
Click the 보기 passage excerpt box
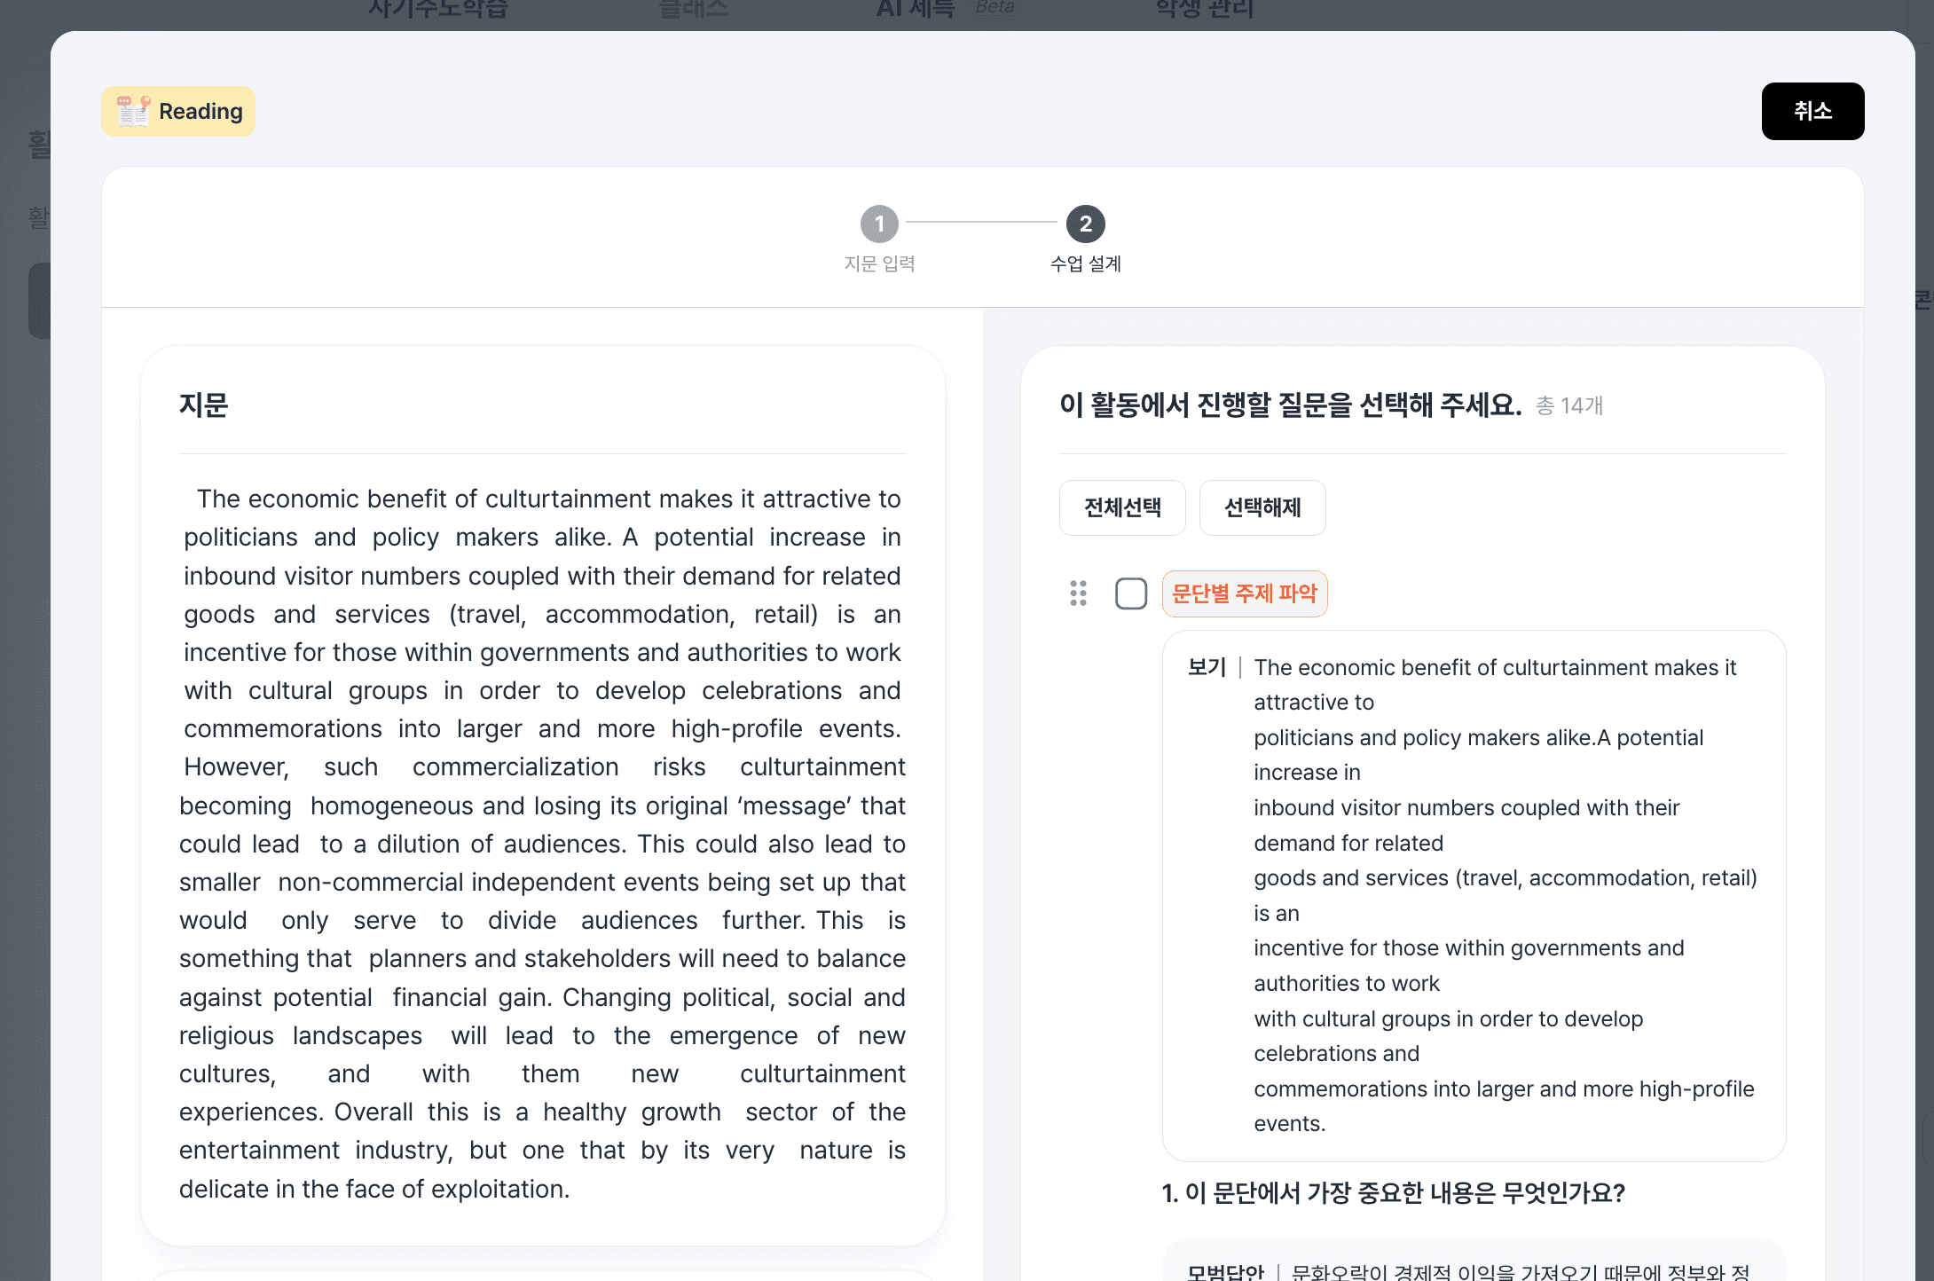[x=1473, y=894]
